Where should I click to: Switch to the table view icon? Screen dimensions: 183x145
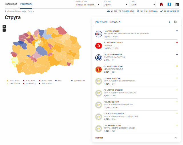point(177,5)
